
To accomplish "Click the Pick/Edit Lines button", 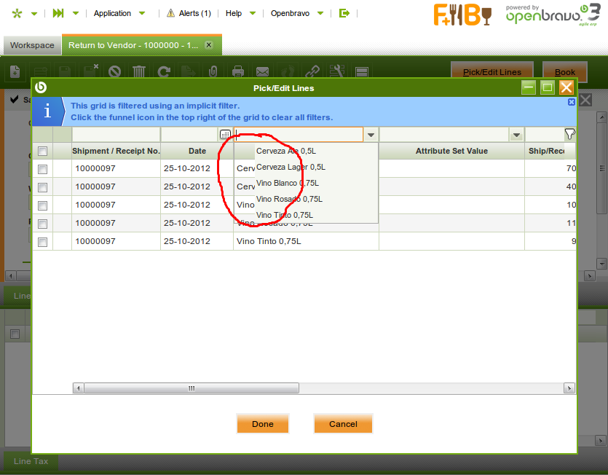I will (492, 72).
